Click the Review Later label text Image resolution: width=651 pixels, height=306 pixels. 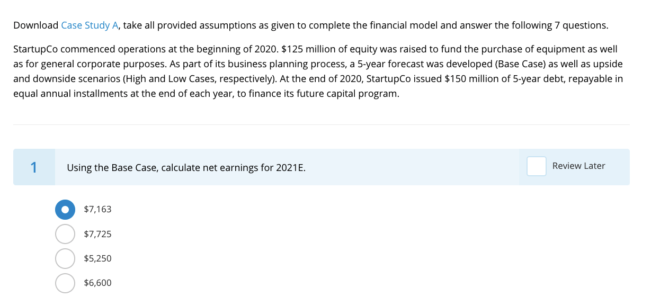tap(578, 166)
